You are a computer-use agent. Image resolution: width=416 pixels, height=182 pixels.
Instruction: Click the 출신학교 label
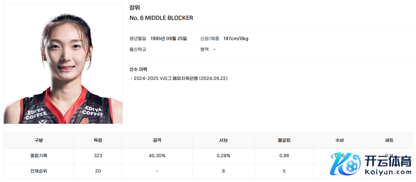pyautogui.click(x=138, y=49)
